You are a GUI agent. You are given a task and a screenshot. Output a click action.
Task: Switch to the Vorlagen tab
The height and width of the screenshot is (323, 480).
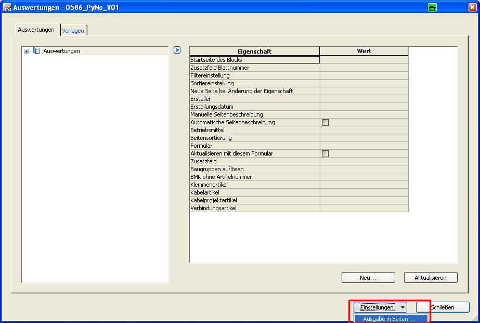[73, 31]
